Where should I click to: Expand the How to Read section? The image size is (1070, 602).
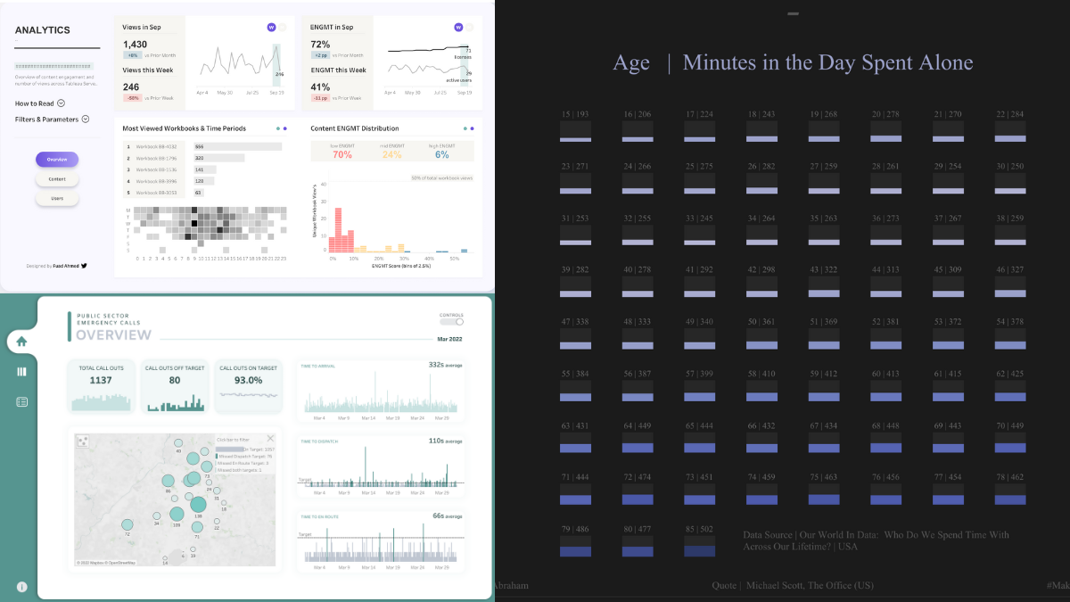[x=61, y=103]
